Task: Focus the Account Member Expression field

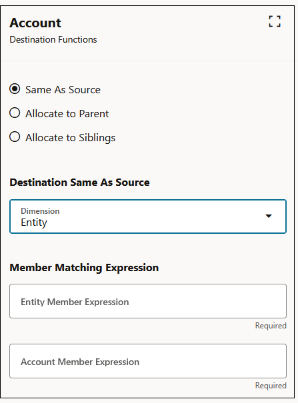Action: tap(148, 361)
